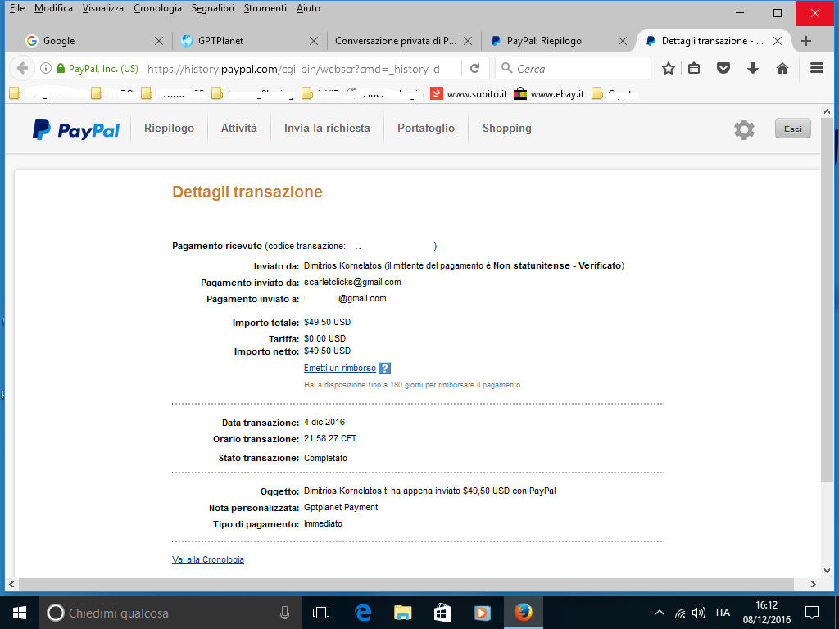Open the Cronologia menu
This screenshot has width=839, height=629.
click(x=157, y=8)
